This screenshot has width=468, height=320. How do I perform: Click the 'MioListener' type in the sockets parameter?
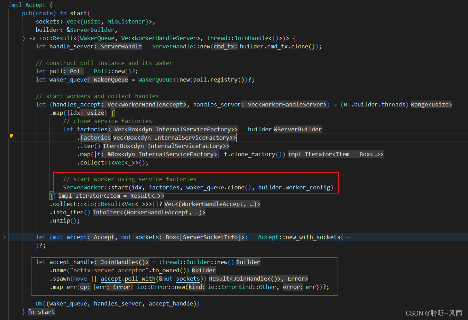click(x=126, y=21)
